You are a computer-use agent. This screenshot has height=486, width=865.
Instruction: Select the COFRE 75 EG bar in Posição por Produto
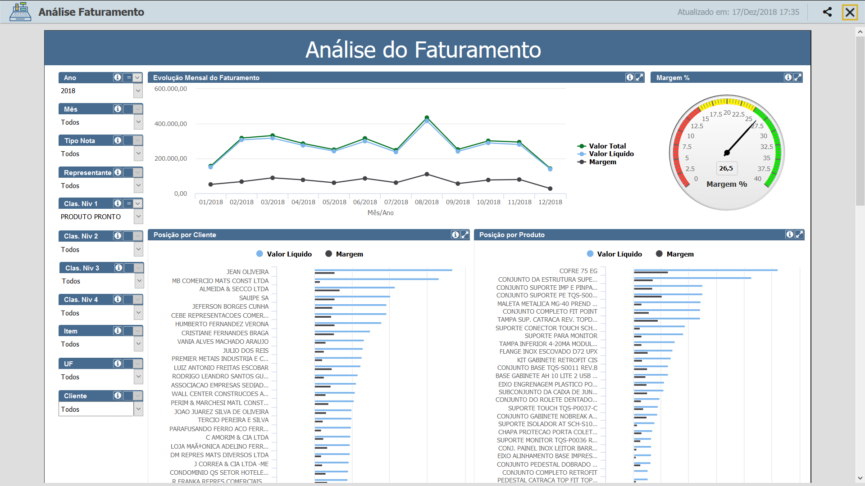coord(703,270)
